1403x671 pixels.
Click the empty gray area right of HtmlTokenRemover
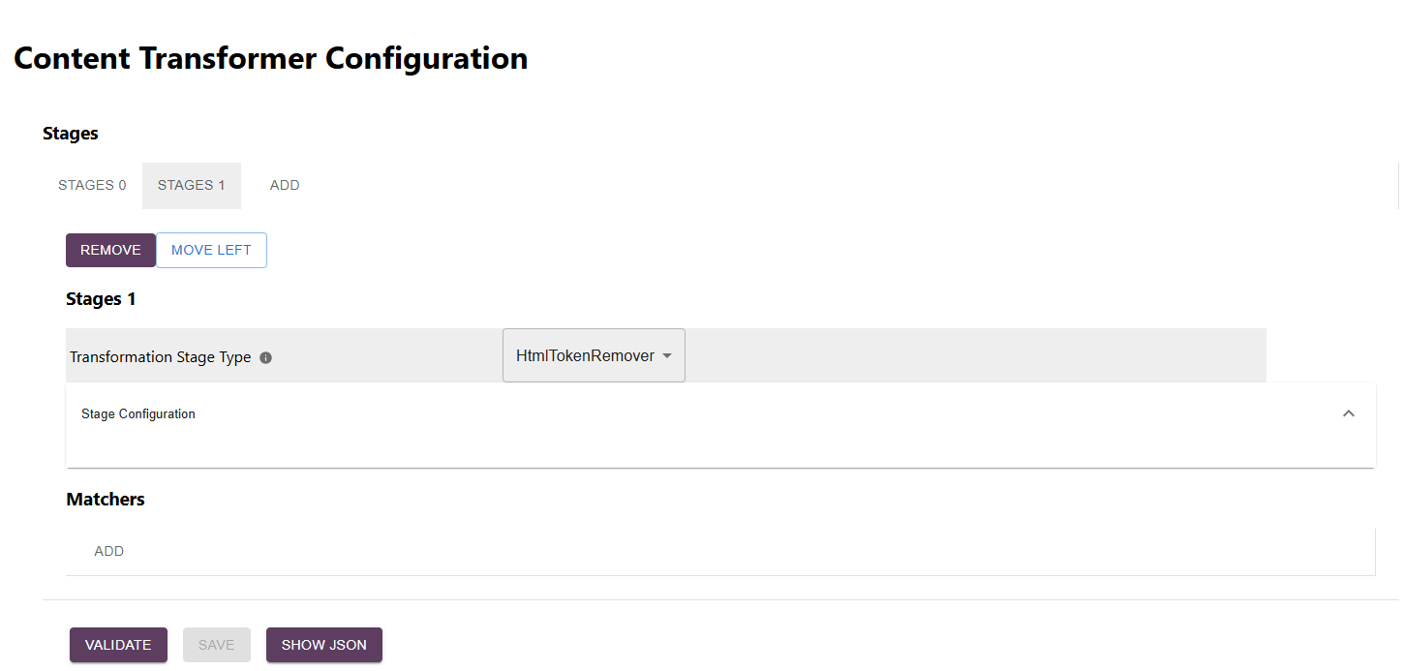tap(968, 356)
